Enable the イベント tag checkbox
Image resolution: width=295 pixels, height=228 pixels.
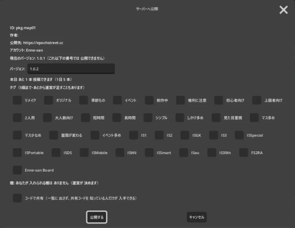(x=117, y=100)
